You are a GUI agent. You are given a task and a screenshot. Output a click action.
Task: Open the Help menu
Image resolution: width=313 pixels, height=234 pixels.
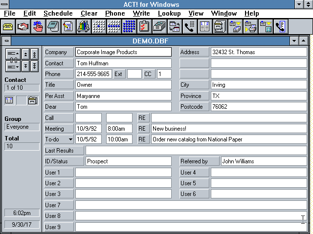252,13
